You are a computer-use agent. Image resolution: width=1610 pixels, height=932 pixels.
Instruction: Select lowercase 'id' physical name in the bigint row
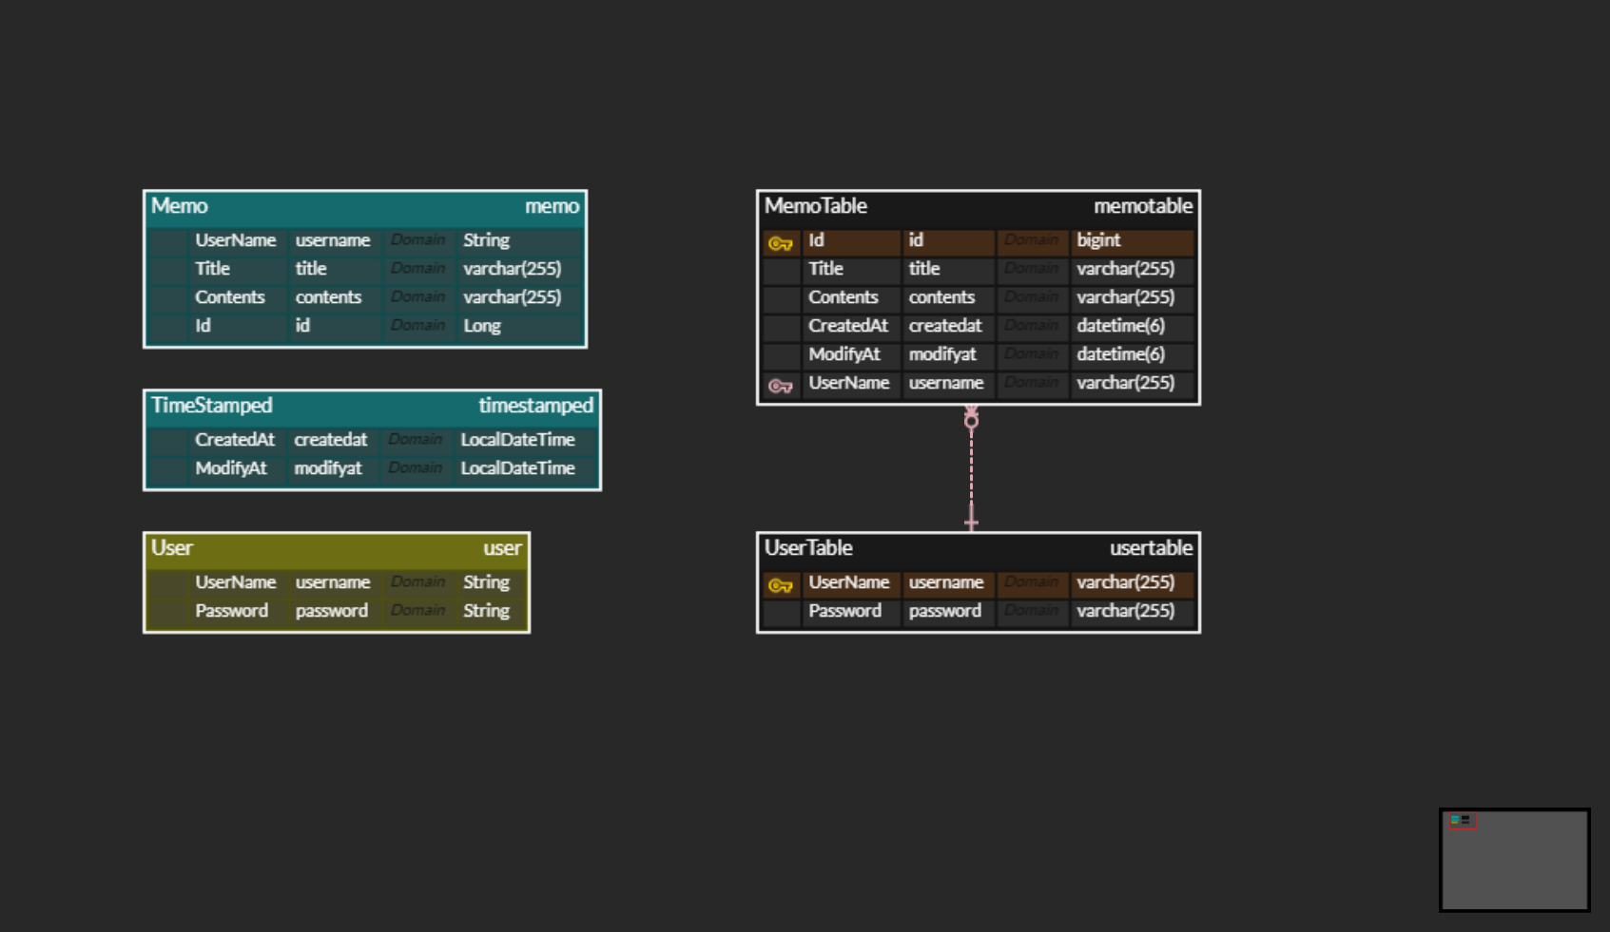point(916,240)
